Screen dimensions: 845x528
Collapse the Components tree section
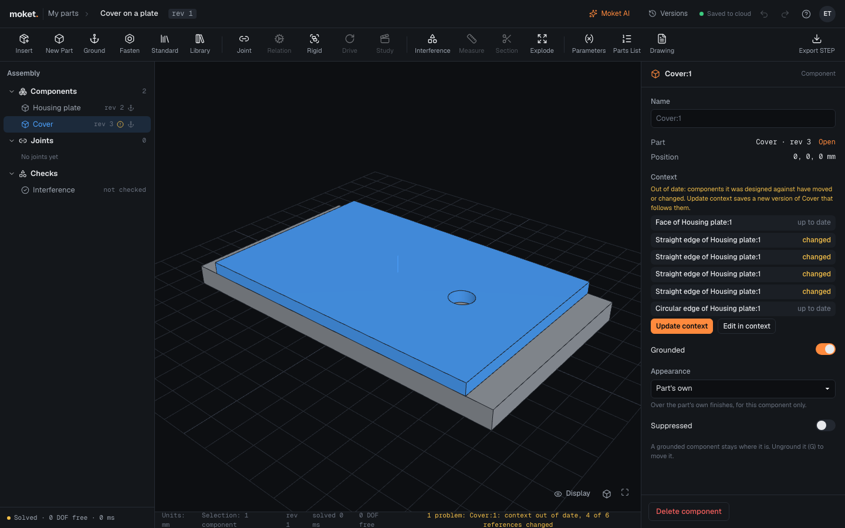pos(12,92)
